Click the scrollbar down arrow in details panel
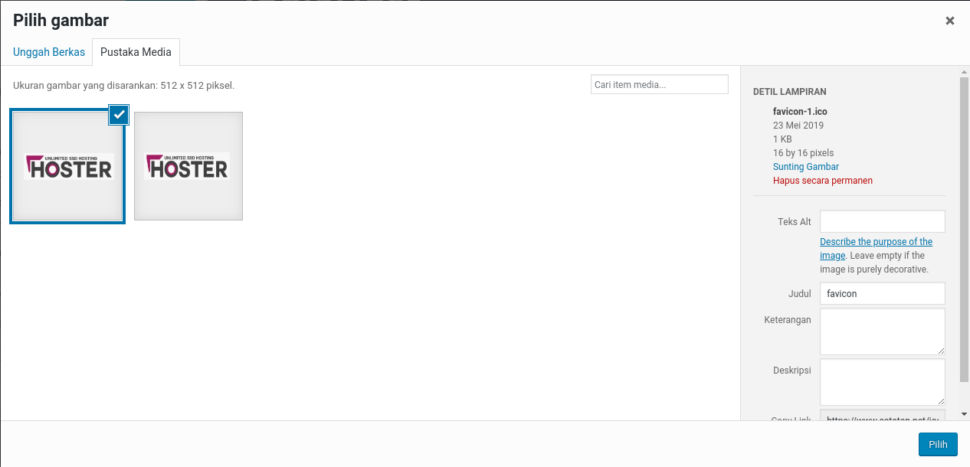The width and height of the screenshot is (970, 467). point(964,414)
